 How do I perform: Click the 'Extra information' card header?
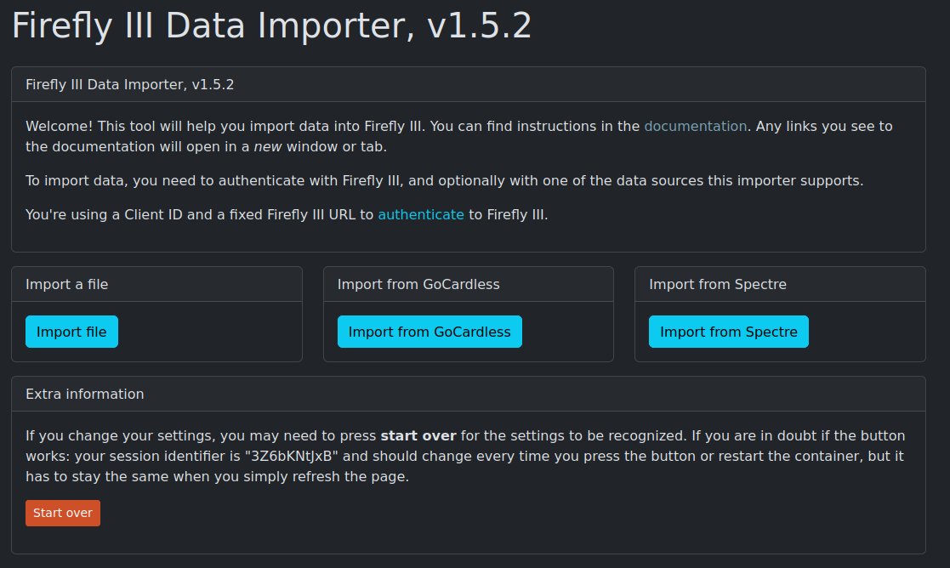(x=85, y=394)
